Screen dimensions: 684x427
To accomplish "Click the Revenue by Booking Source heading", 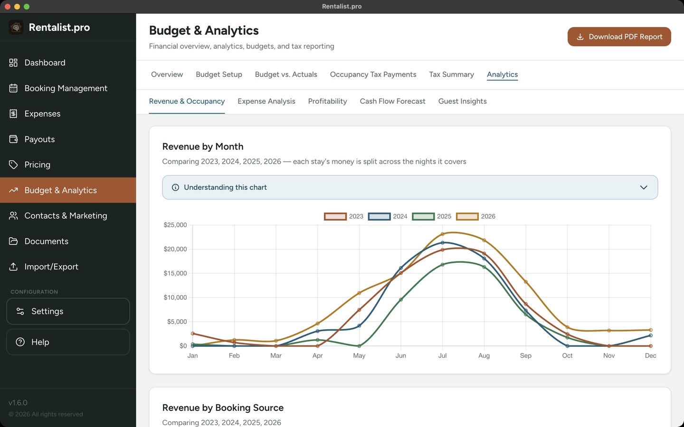I will tap(223, 408).
